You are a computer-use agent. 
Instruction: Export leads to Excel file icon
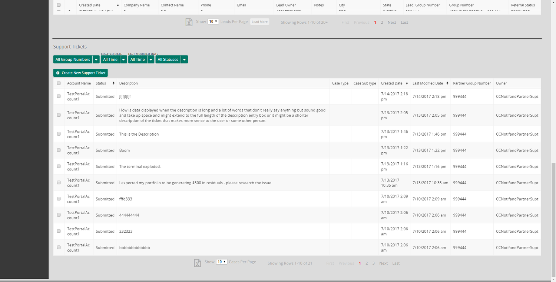[189, 22]
